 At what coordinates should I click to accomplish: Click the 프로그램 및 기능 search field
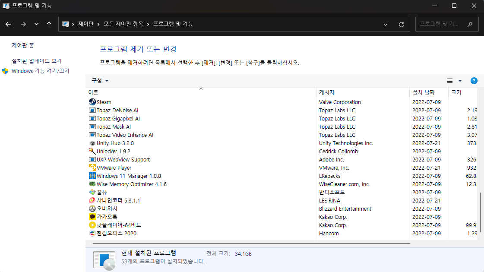coord(447,24)
